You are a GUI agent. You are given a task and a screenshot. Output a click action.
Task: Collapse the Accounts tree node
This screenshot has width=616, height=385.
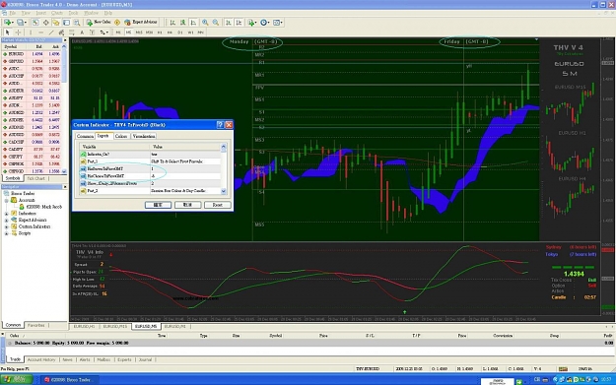coord(6,200)
